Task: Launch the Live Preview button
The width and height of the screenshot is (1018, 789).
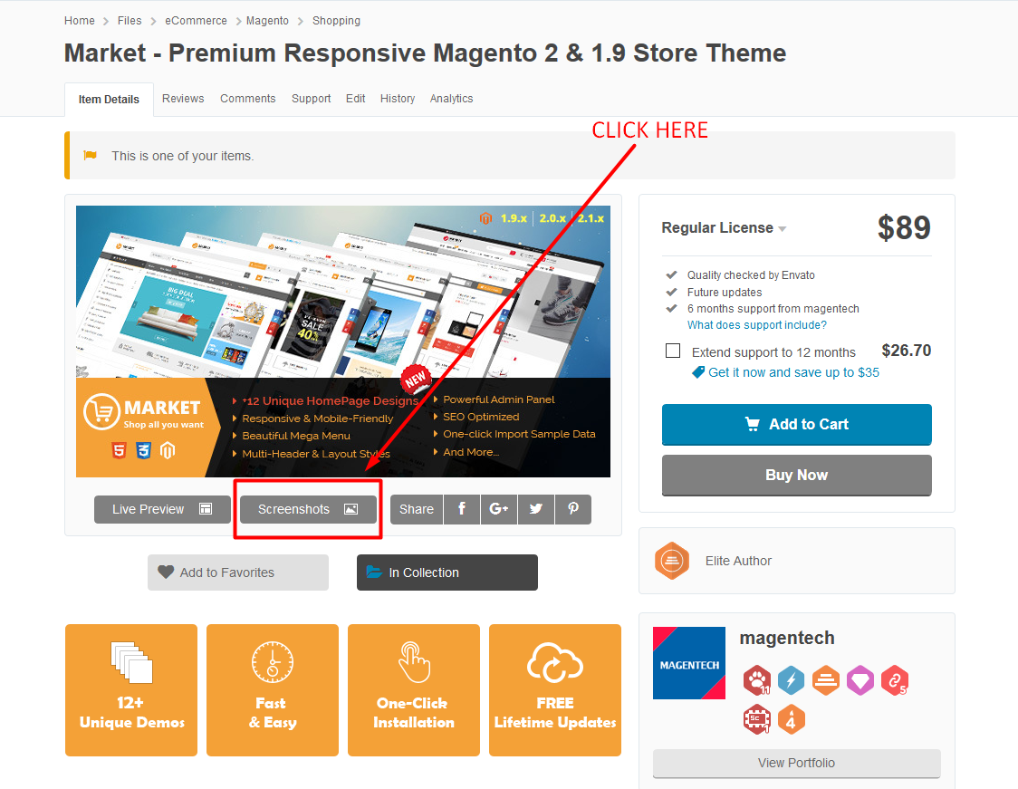Action: tap(162, 510)
